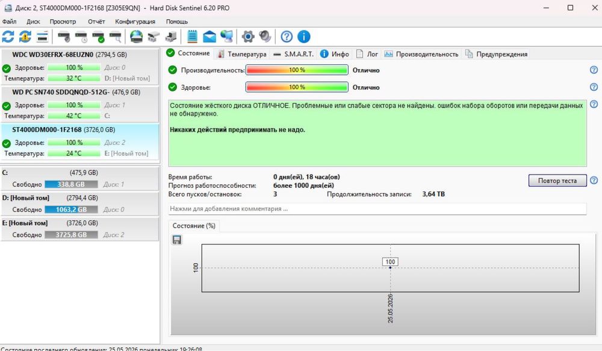Viewport: 602px width, 351px height.
Task: Click help icon beside Производительность bar
Action: pyautogui.click(x=594, y=70)
